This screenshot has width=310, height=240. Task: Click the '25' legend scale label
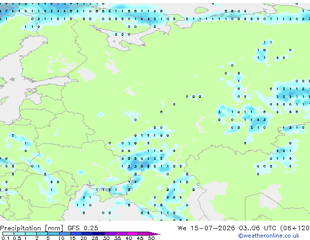click(x=95, y=238)
